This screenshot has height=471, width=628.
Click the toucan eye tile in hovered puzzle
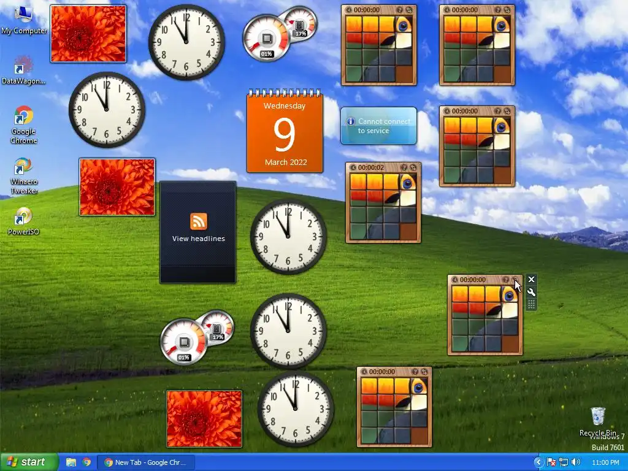pos(510,294)
